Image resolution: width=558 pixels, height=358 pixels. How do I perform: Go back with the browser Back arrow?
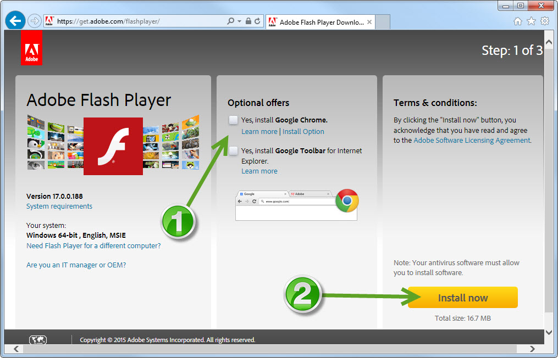[x=15, y=21]
